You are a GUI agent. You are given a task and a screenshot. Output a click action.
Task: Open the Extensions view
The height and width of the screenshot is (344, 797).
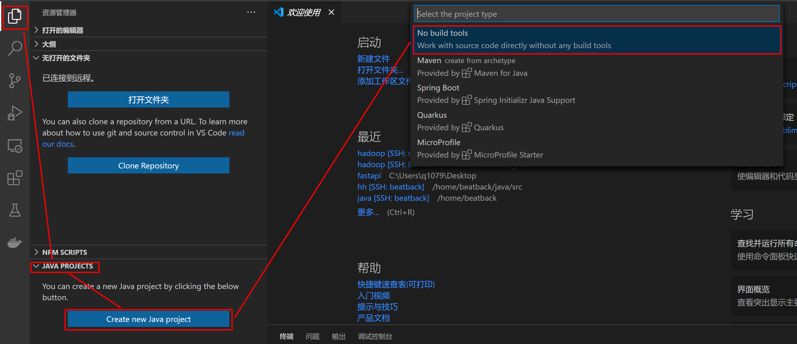15,178
